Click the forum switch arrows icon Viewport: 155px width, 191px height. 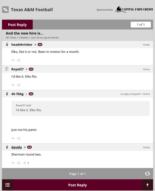point(5,10)
